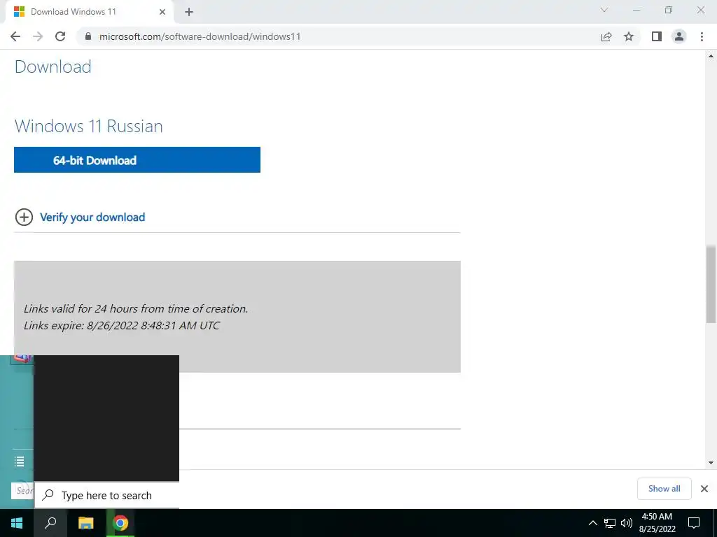Image resolution: width=717 pixels, height=537 pixels.
Task: Select the Download Windows 11 tab
Action: click(x=89, y=12)
